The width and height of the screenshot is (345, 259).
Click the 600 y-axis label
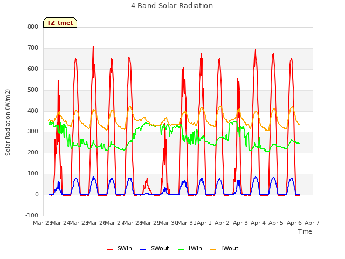pos(33,69)
